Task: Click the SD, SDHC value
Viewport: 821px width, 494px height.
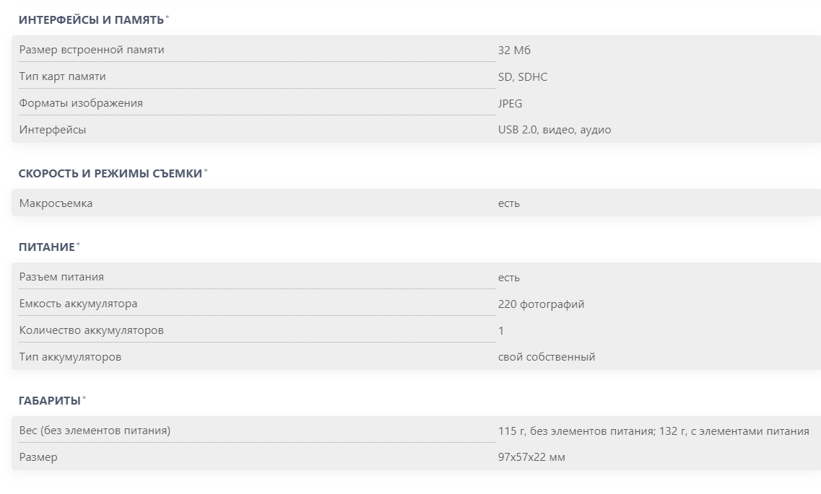Action: [523, 77]
